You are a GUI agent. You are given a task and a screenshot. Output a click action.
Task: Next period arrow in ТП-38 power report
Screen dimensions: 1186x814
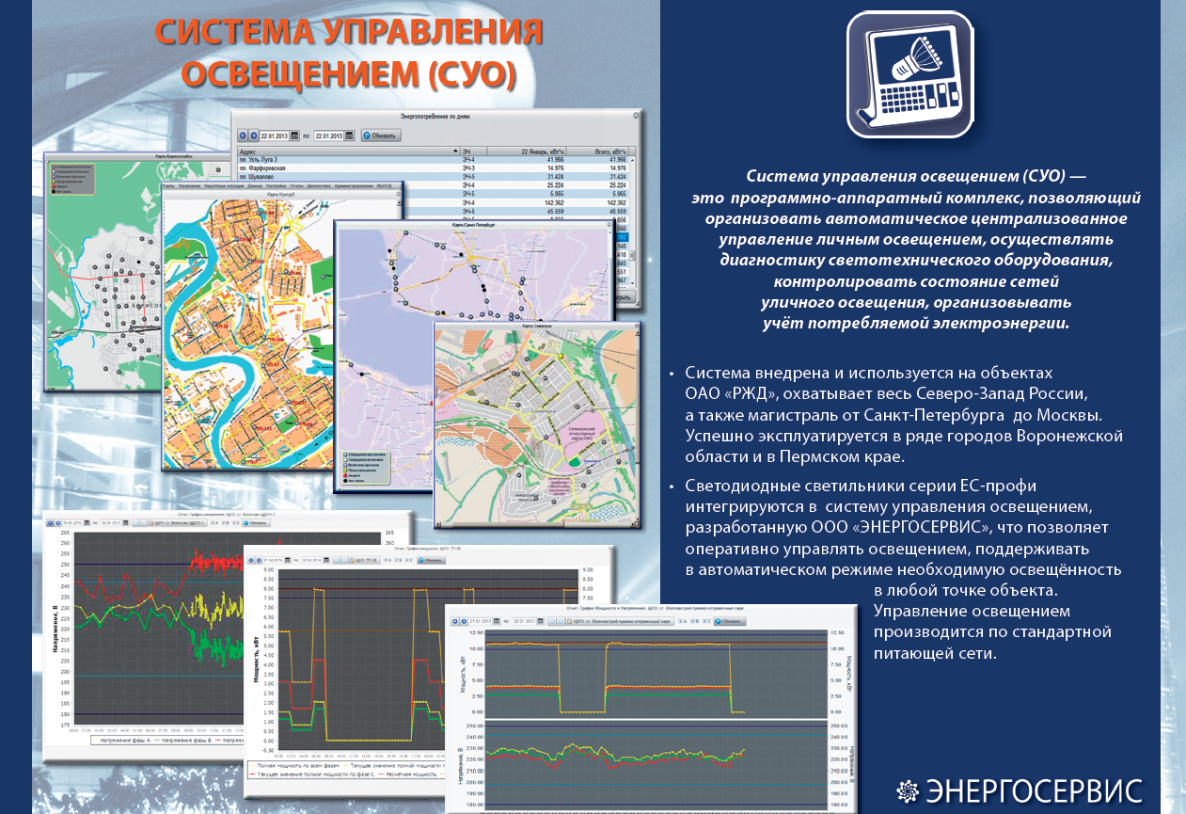click(x=259, y=560)
